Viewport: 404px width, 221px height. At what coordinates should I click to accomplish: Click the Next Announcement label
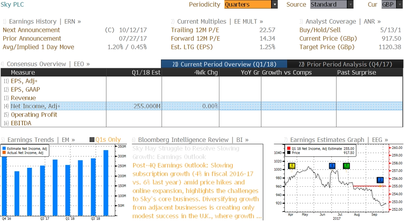click(31, 30)
